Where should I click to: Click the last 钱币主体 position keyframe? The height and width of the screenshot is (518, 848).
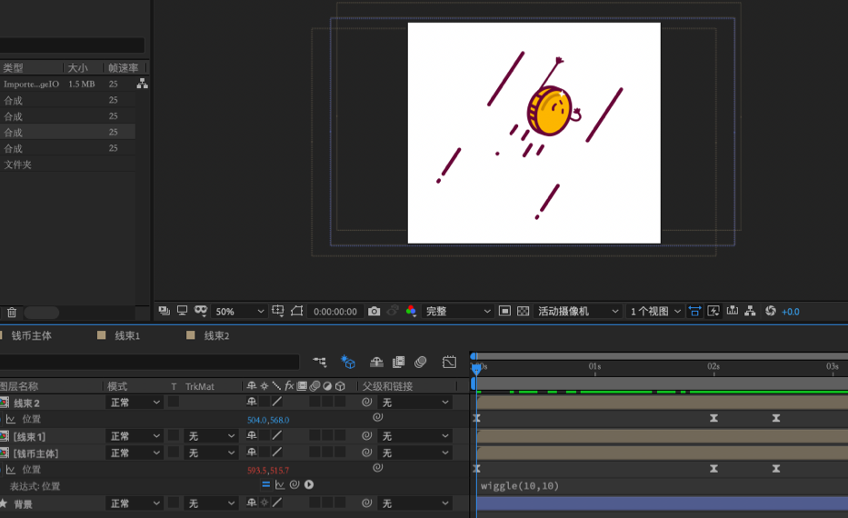point(776,468)
